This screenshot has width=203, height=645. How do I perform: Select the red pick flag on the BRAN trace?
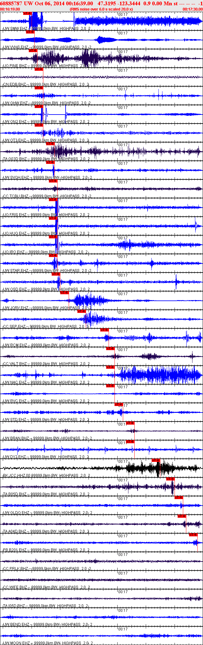click(x=130, y=423)
